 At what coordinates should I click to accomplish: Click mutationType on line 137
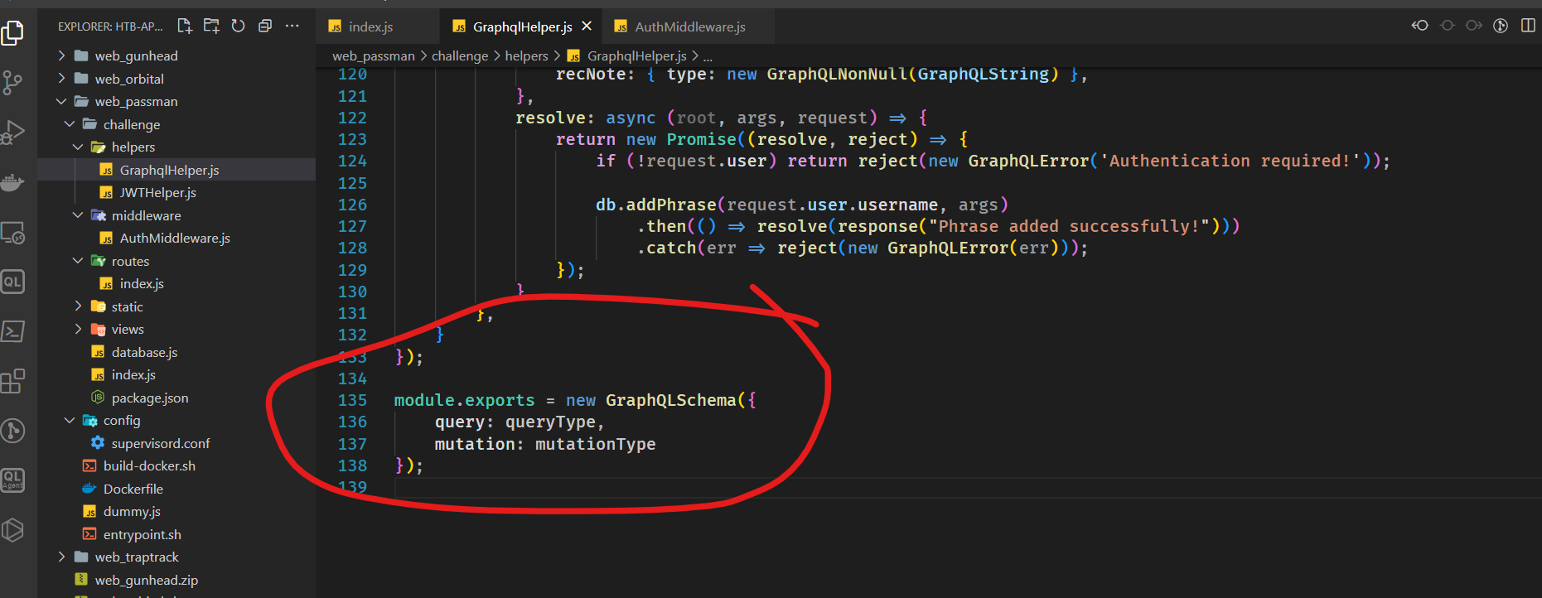(x=595, y=444)
